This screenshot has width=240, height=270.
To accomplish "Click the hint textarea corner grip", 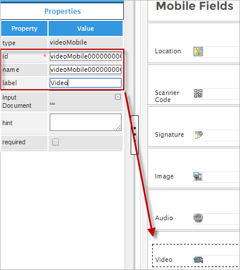I will pyautogui.click(x=119, y=128).
